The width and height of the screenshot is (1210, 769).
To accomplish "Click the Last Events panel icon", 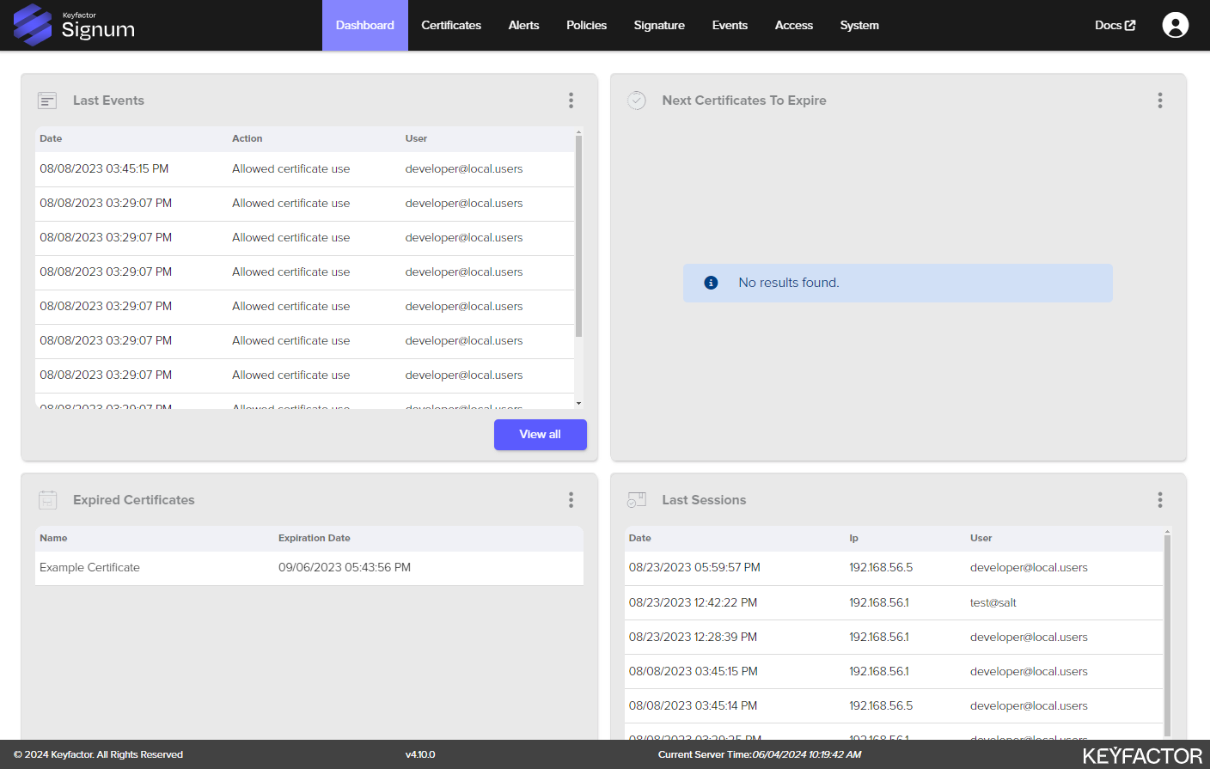I will (47, 101).
